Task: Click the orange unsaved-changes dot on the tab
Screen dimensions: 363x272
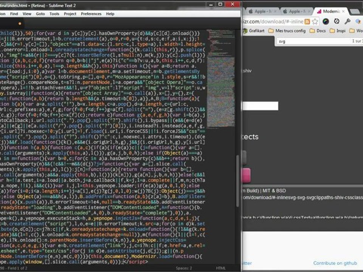Action: pyautogui.click(x=20, y=23)
